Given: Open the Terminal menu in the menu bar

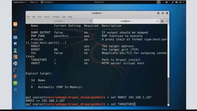Looking at the screenshot, I should tap(56, 17).
